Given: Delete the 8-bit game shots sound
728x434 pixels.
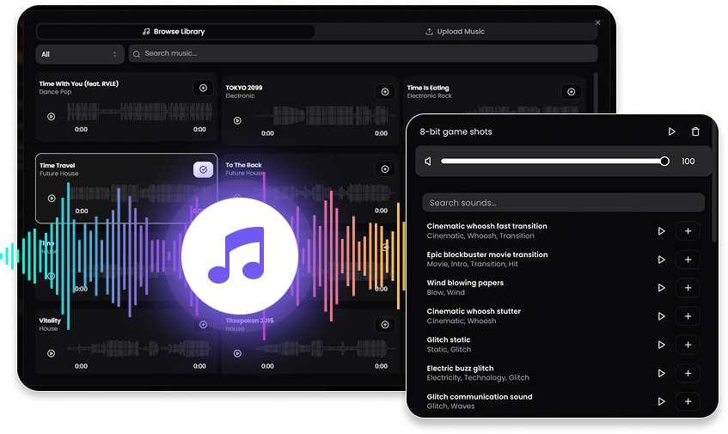Looking at the screenshot, I should click(695, 132).
